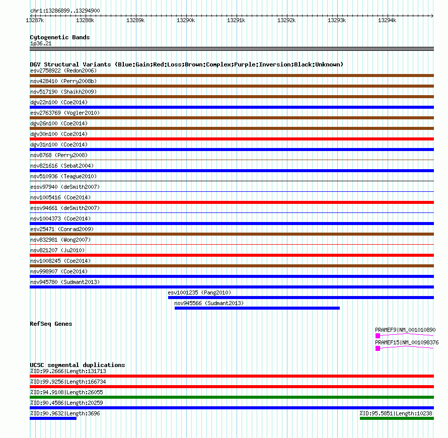This screenshot has height=438, width=448.
Task: Click the 13289k ruler tick label
Action: coord(135,20)
